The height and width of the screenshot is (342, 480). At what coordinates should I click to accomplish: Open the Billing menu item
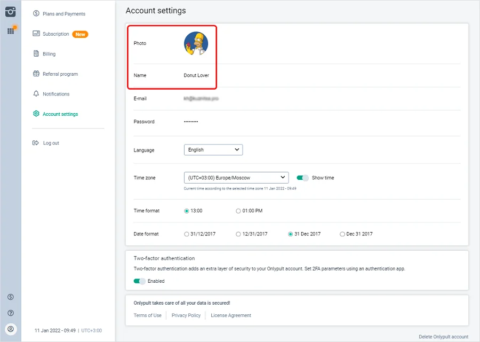[49, 54]
